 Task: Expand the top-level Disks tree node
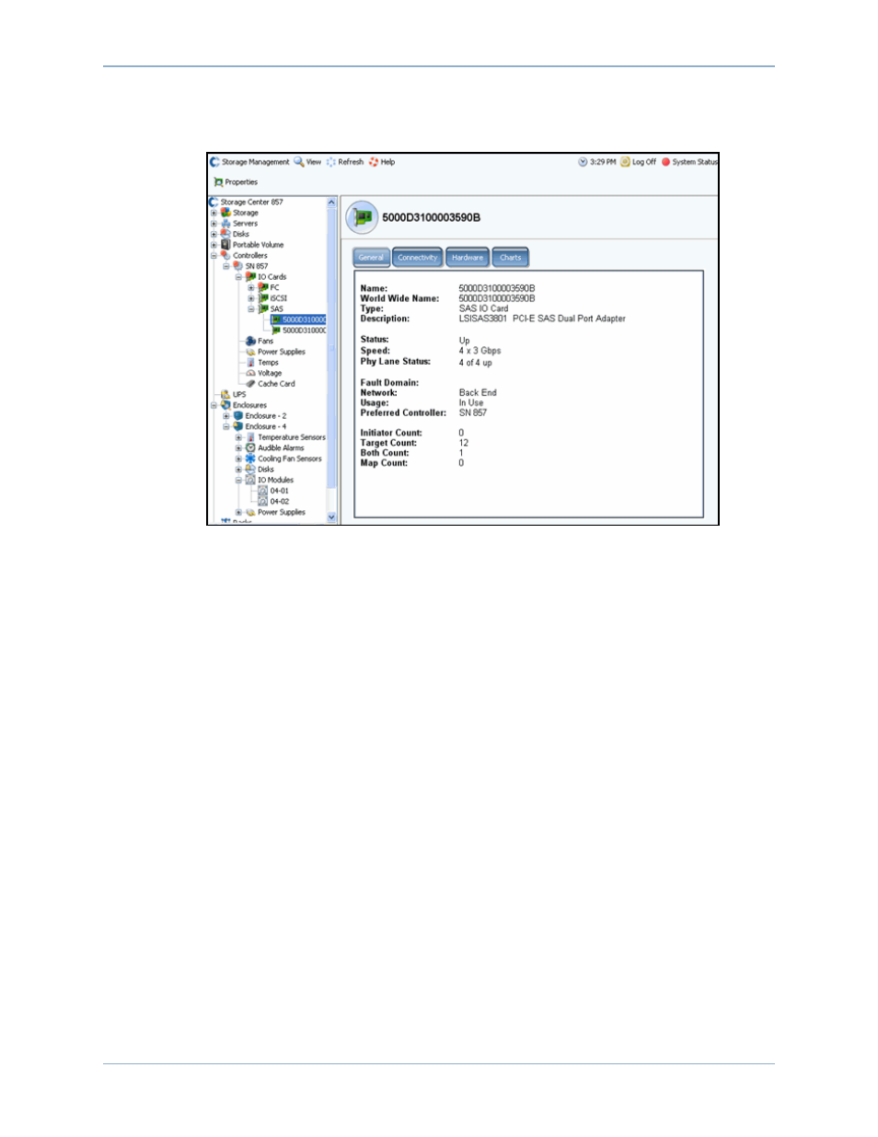pos(214,235)
